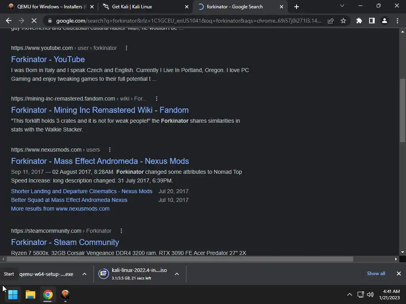Click More results from www.nexusmods.com
The width and height of the screenshot is (406, 304).
[60, 209]
